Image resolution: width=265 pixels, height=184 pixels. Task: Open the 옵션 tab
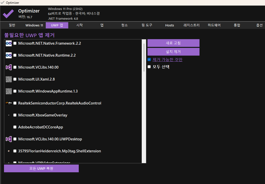[x=259, y=25]
